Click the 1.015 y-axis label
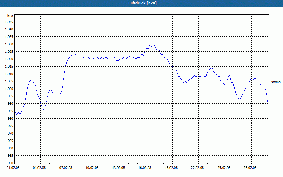 [9, 67]
